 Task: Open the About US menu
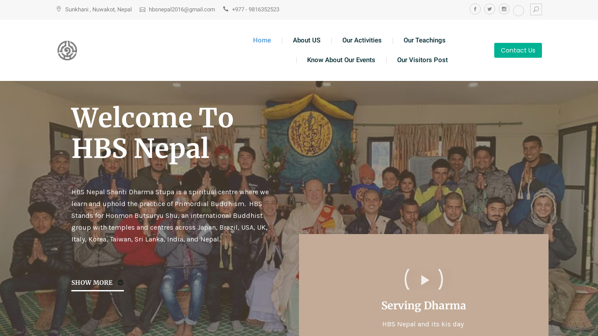tap(306, 40)
